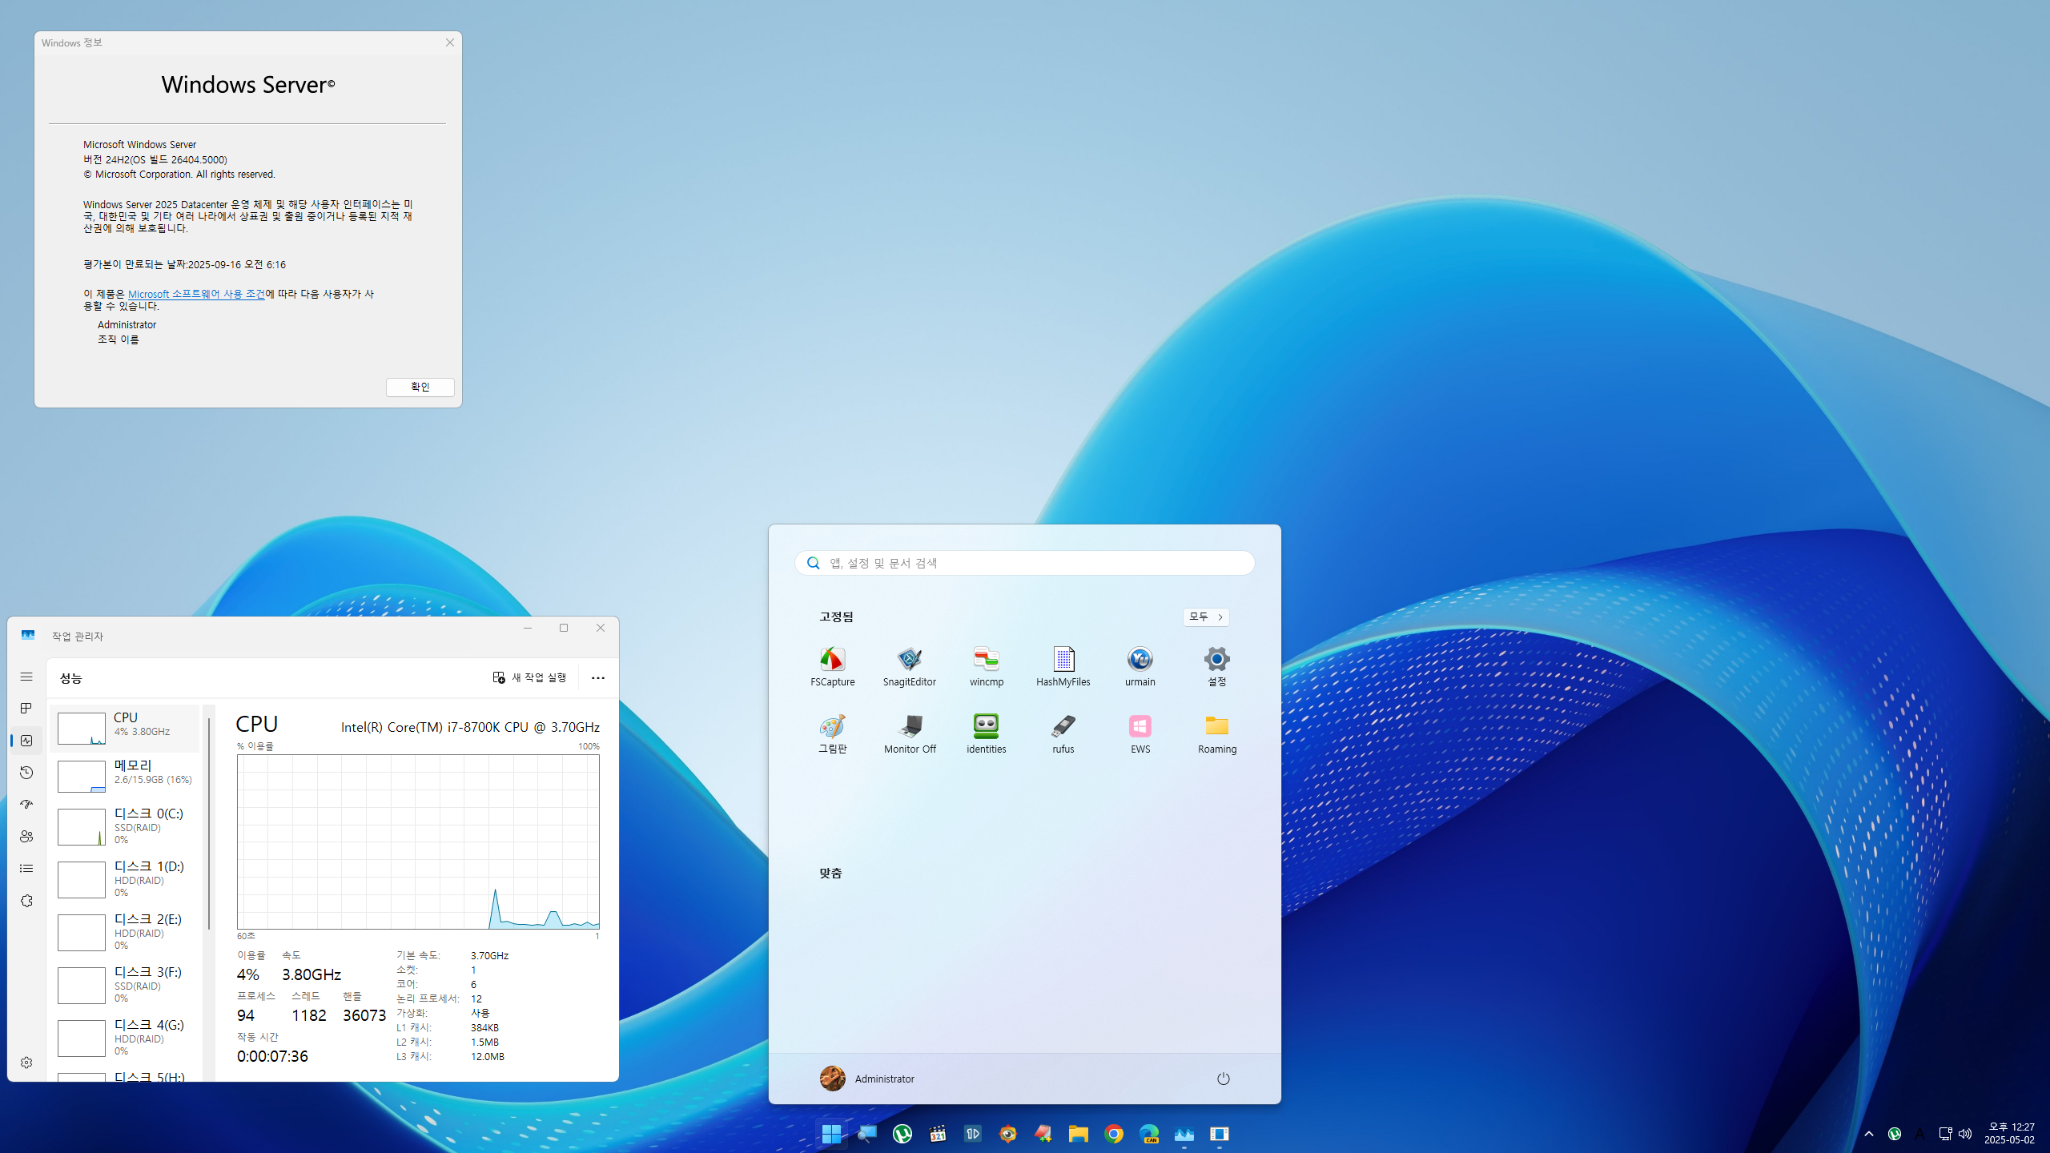Show hidden system tray icons chevron
Screen dimensions: 2050x1153
coord(1869,1134)
